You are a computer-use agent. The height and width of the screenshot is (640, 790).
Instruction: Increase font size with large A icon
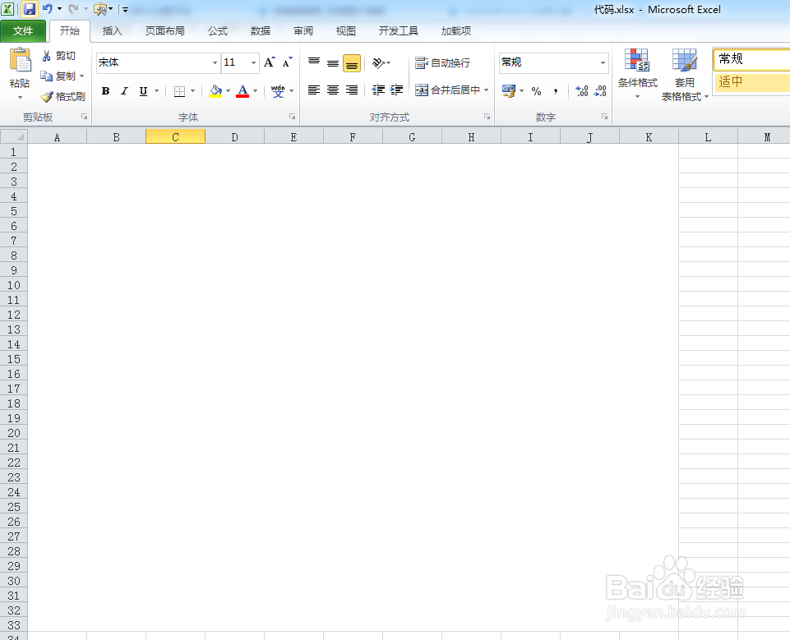270,62
